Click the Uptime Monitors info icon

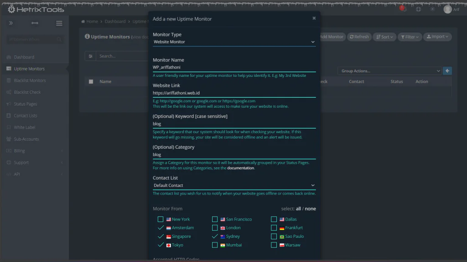(x=87, y=36)
